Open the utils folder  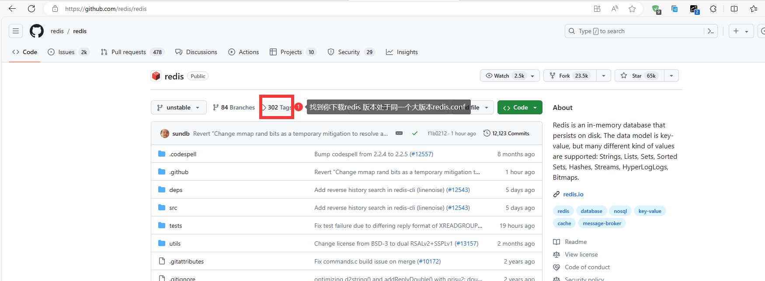(x=175, y=243)
